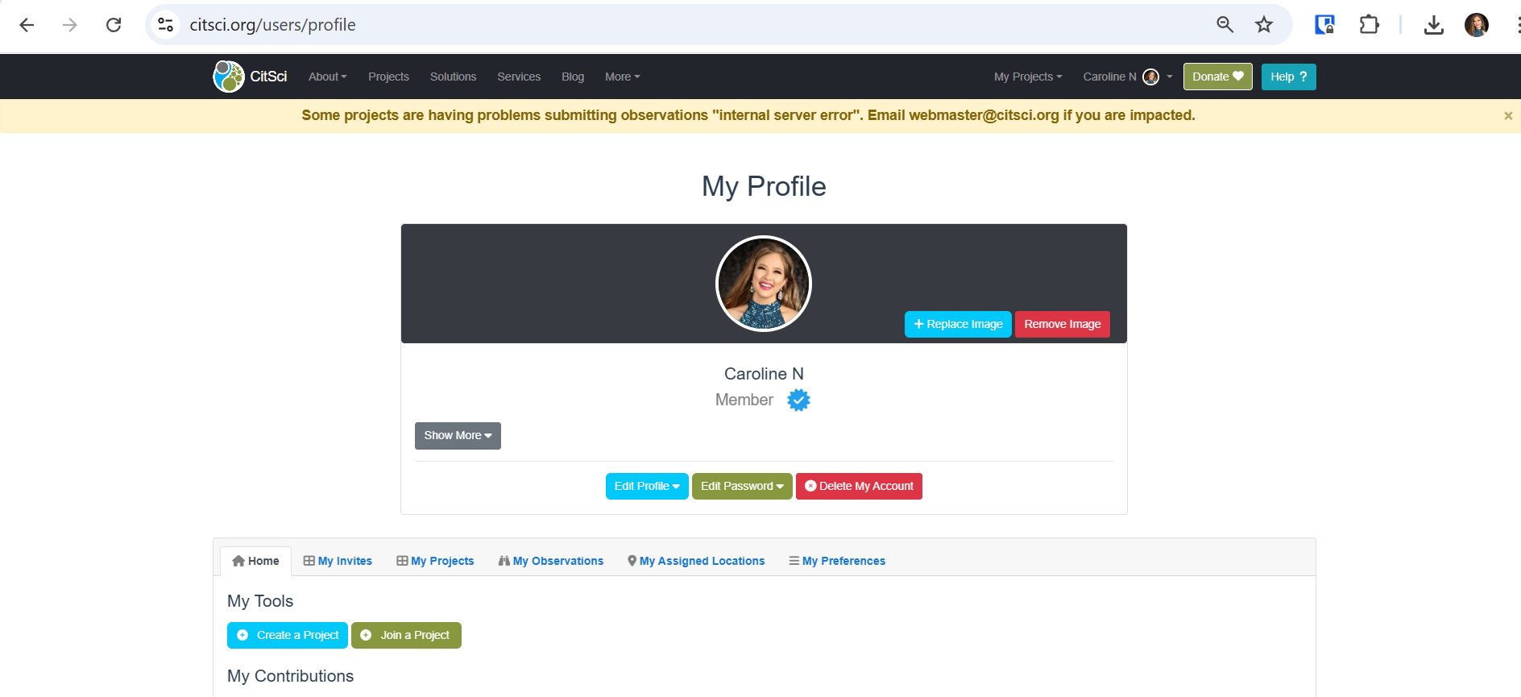This screenshot has height=697, width=1521.
Task: Expand the Show More details section
Action: (x=457, y=436)
